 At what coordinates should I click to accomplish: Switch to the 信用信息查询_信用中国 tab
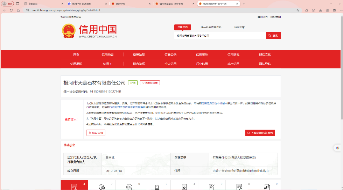click(x=175, y=4)
